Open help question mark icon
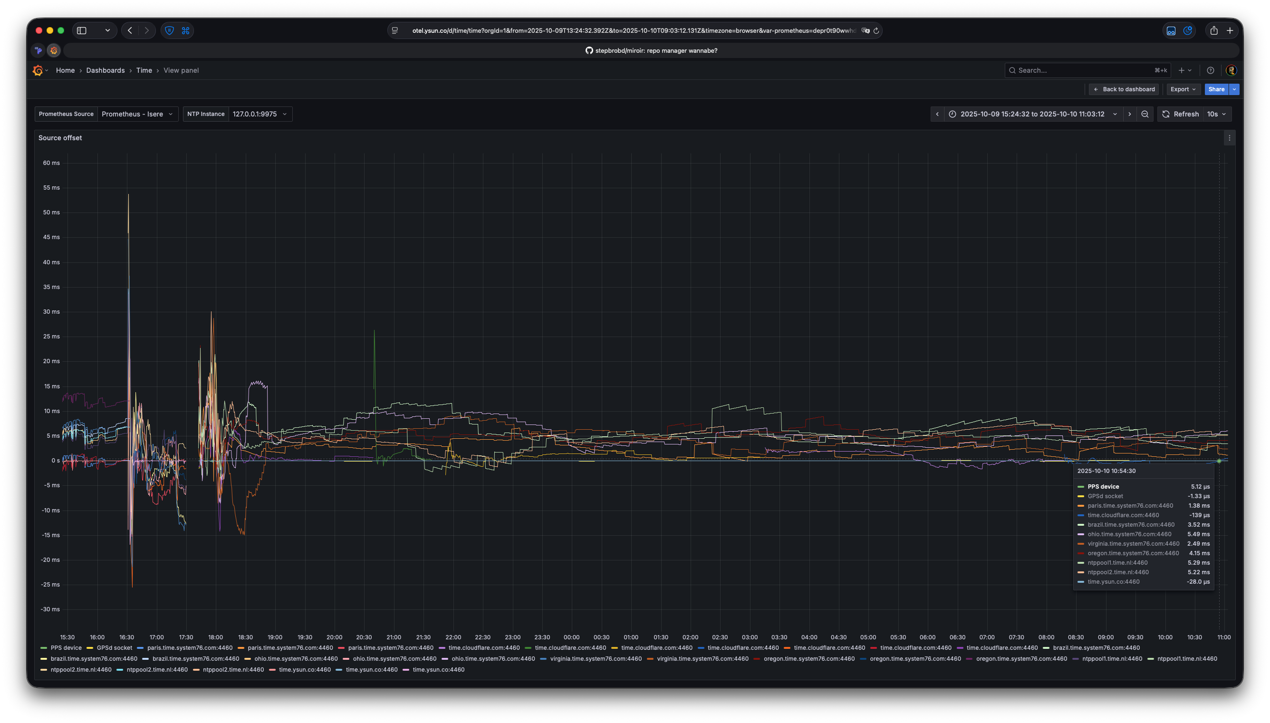 (1210, 70)
